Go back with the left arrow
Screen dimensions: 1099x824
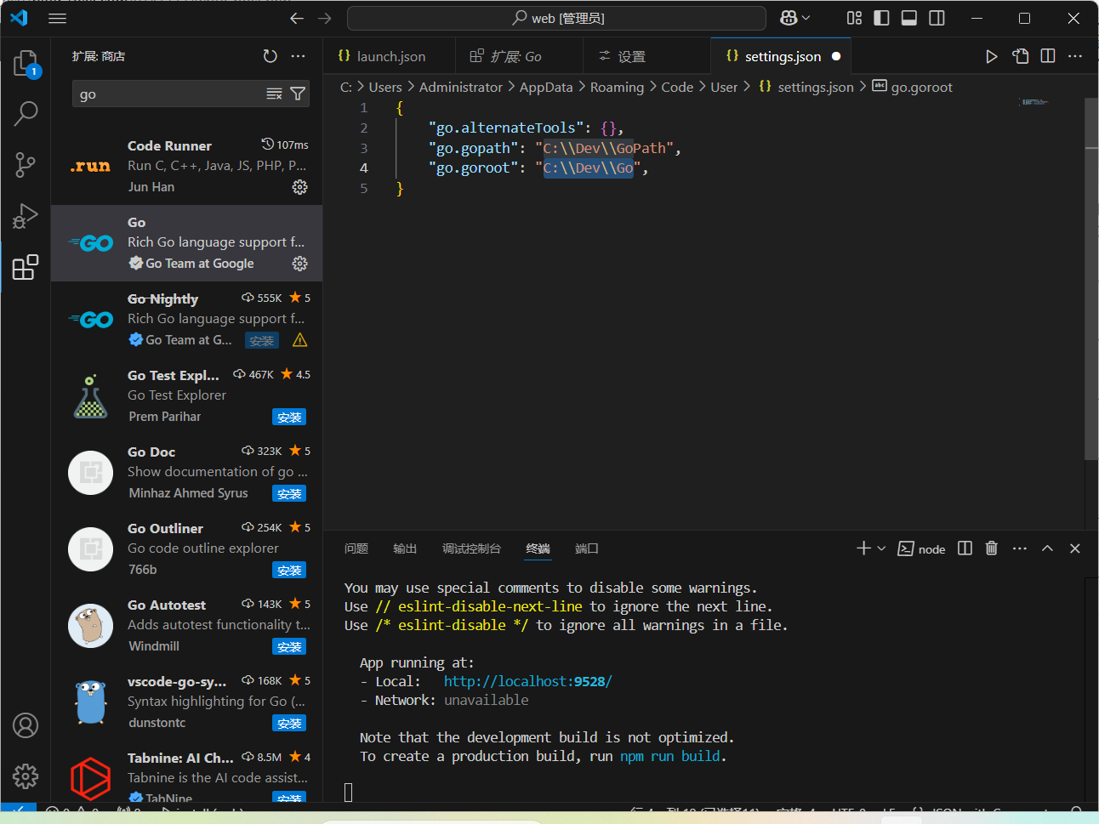click(x=297, y=18)
